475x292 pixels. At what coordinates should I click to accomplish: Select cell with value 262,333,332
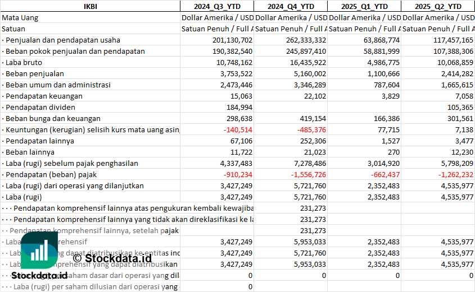(291, 40)
